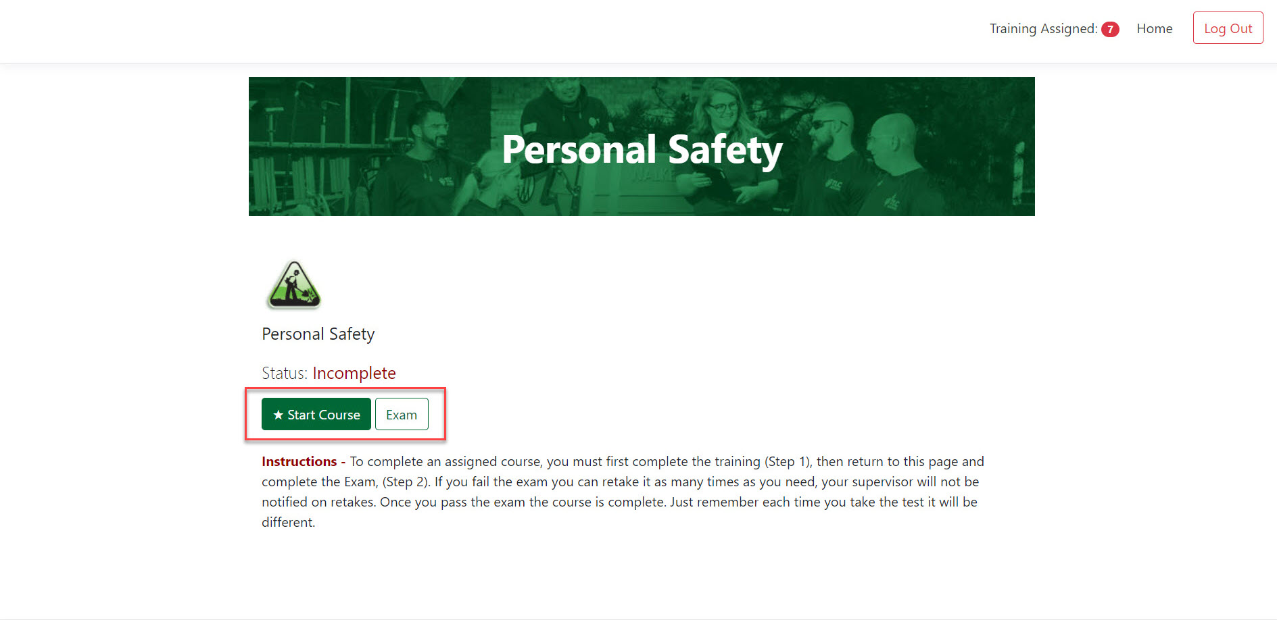
Task: Start the Personal Safety course
Action: [x=316, y=414]
